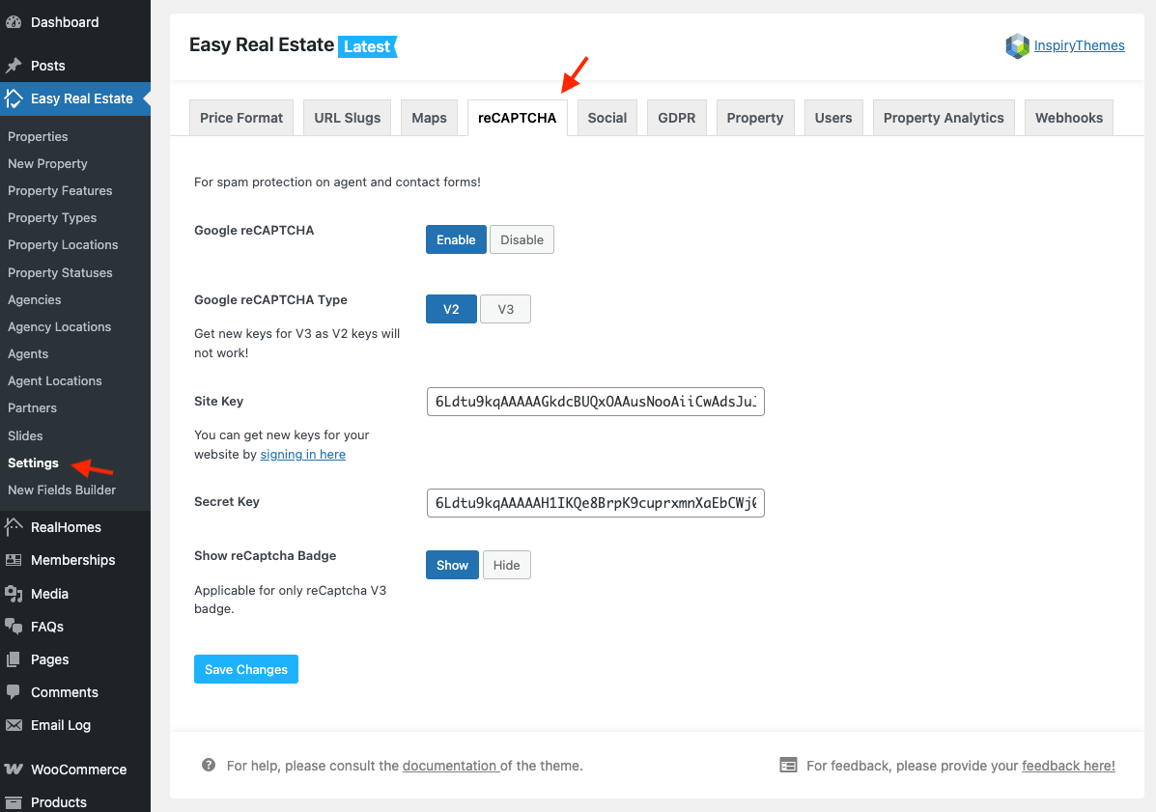Open Agency Locations submenu item
This screenshot has height=812, width=1156.
pos(60,326)
